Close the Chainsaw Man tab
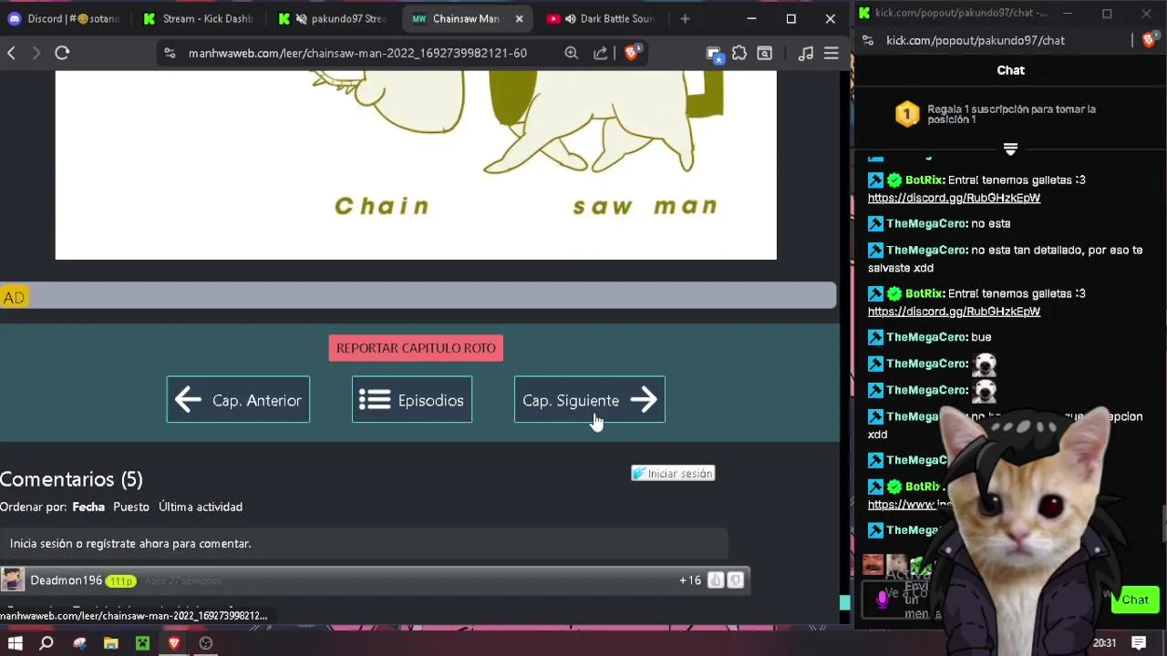Viewport: 1167px width, 656px height. point(519,18)
